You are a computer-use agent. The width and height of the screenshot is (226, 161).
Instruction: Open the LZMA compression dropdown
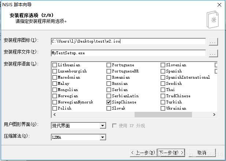tap(79, 137)
